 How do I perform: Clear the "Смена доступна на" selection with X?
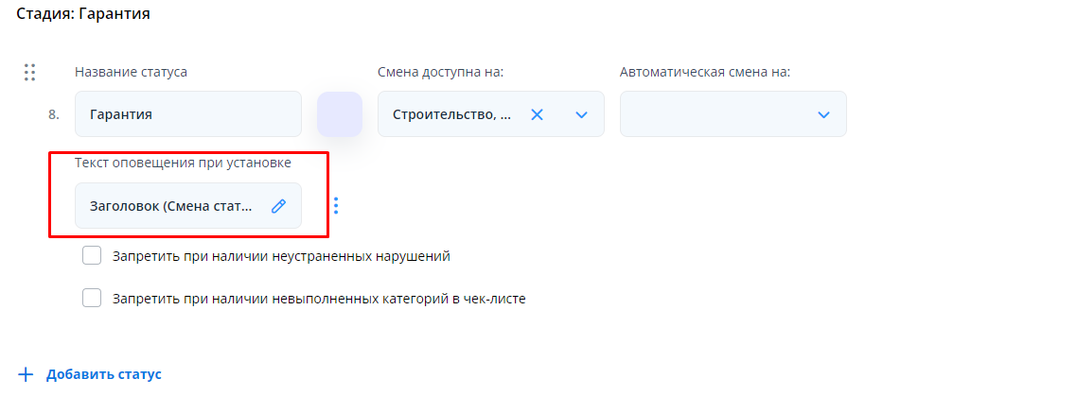(x=537, y=114)
